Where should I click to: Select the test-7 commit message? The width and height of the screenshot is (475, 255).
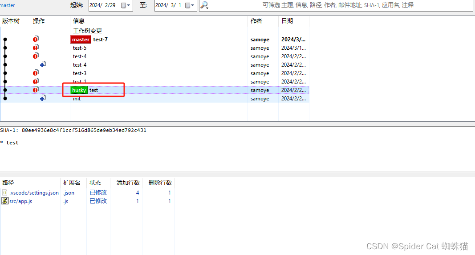(100, 40)
